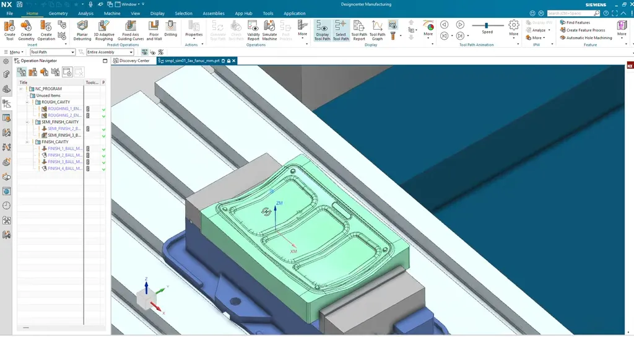
Task: Open the Validity Report
Action: tap(253, 31)
